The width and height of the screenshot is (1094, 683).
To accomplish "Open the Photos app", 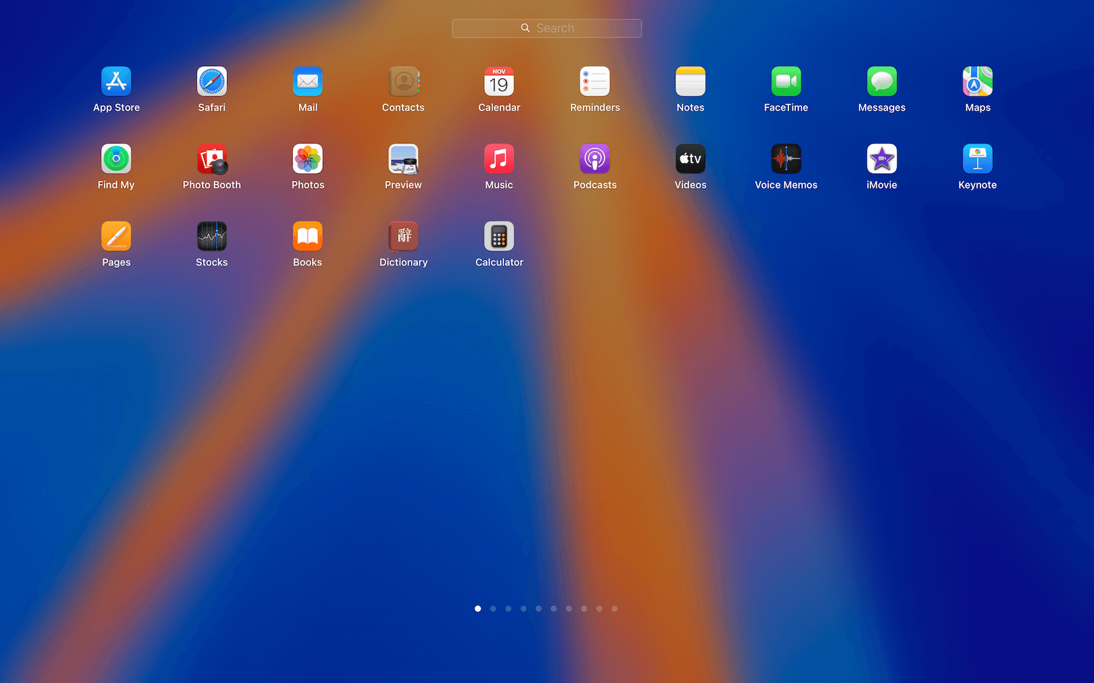I will 308,159.
